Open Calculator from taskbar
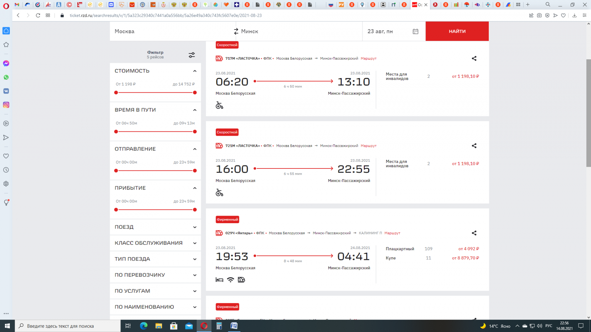This screenshot has height=332, width=591. 219,326
